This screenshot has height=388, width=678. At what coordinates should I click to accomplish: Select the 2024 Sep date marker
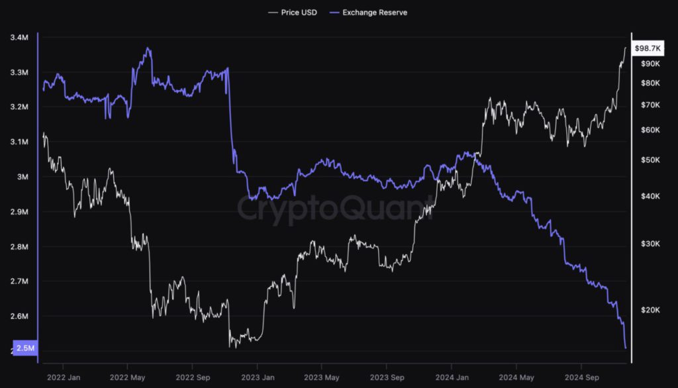[x=581, y=377]
